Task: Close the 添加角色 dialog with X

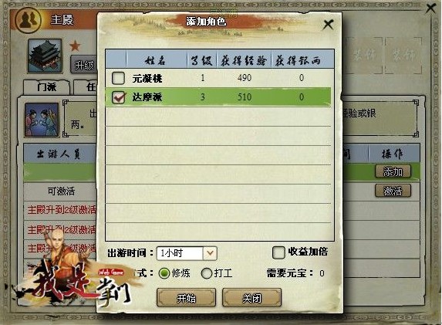Action: 329,25
